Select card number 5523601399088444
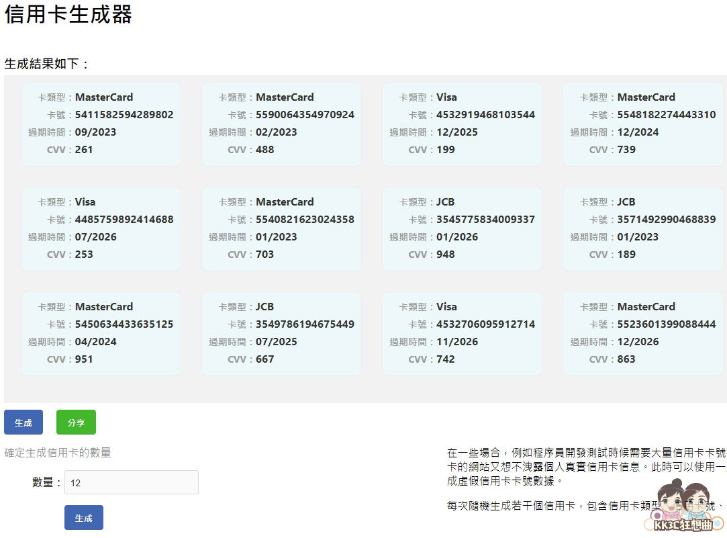 667,324
